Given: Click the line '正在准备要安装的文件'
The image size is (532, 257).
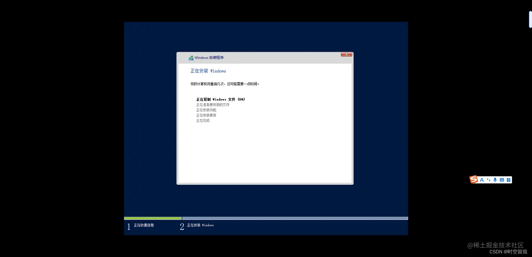Looking at the screenshot, I should pyautogui.click(x=213, y=105).
